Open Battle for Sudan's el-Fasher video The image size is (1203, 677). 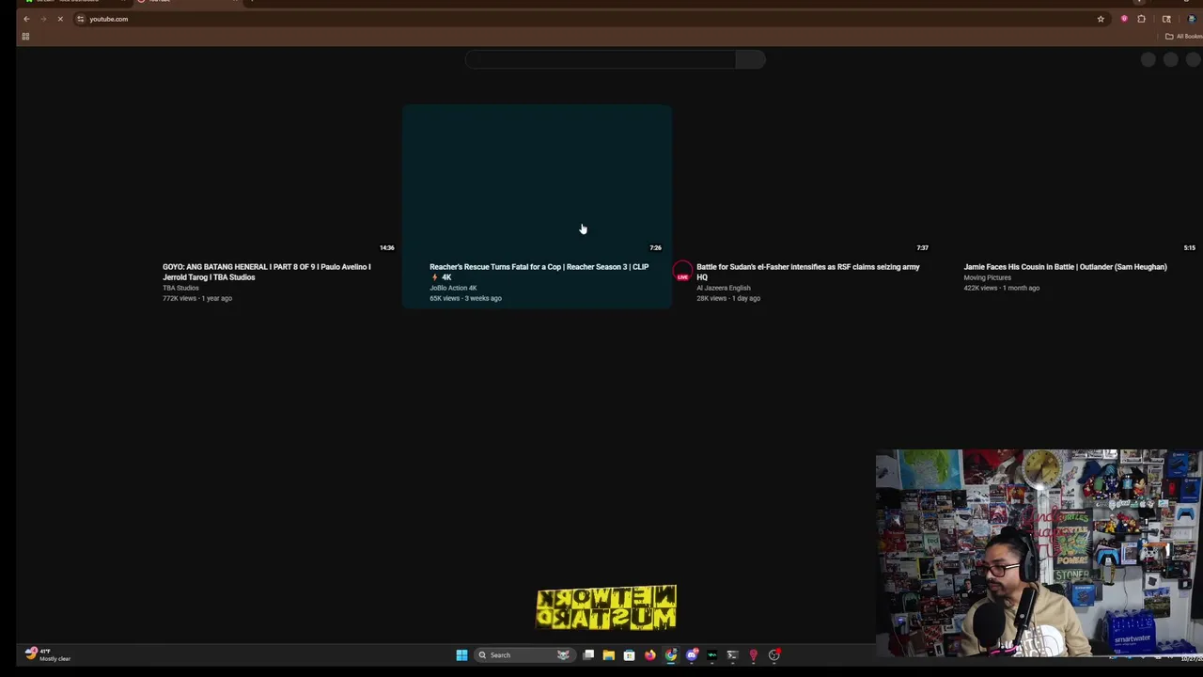(808, 272)
